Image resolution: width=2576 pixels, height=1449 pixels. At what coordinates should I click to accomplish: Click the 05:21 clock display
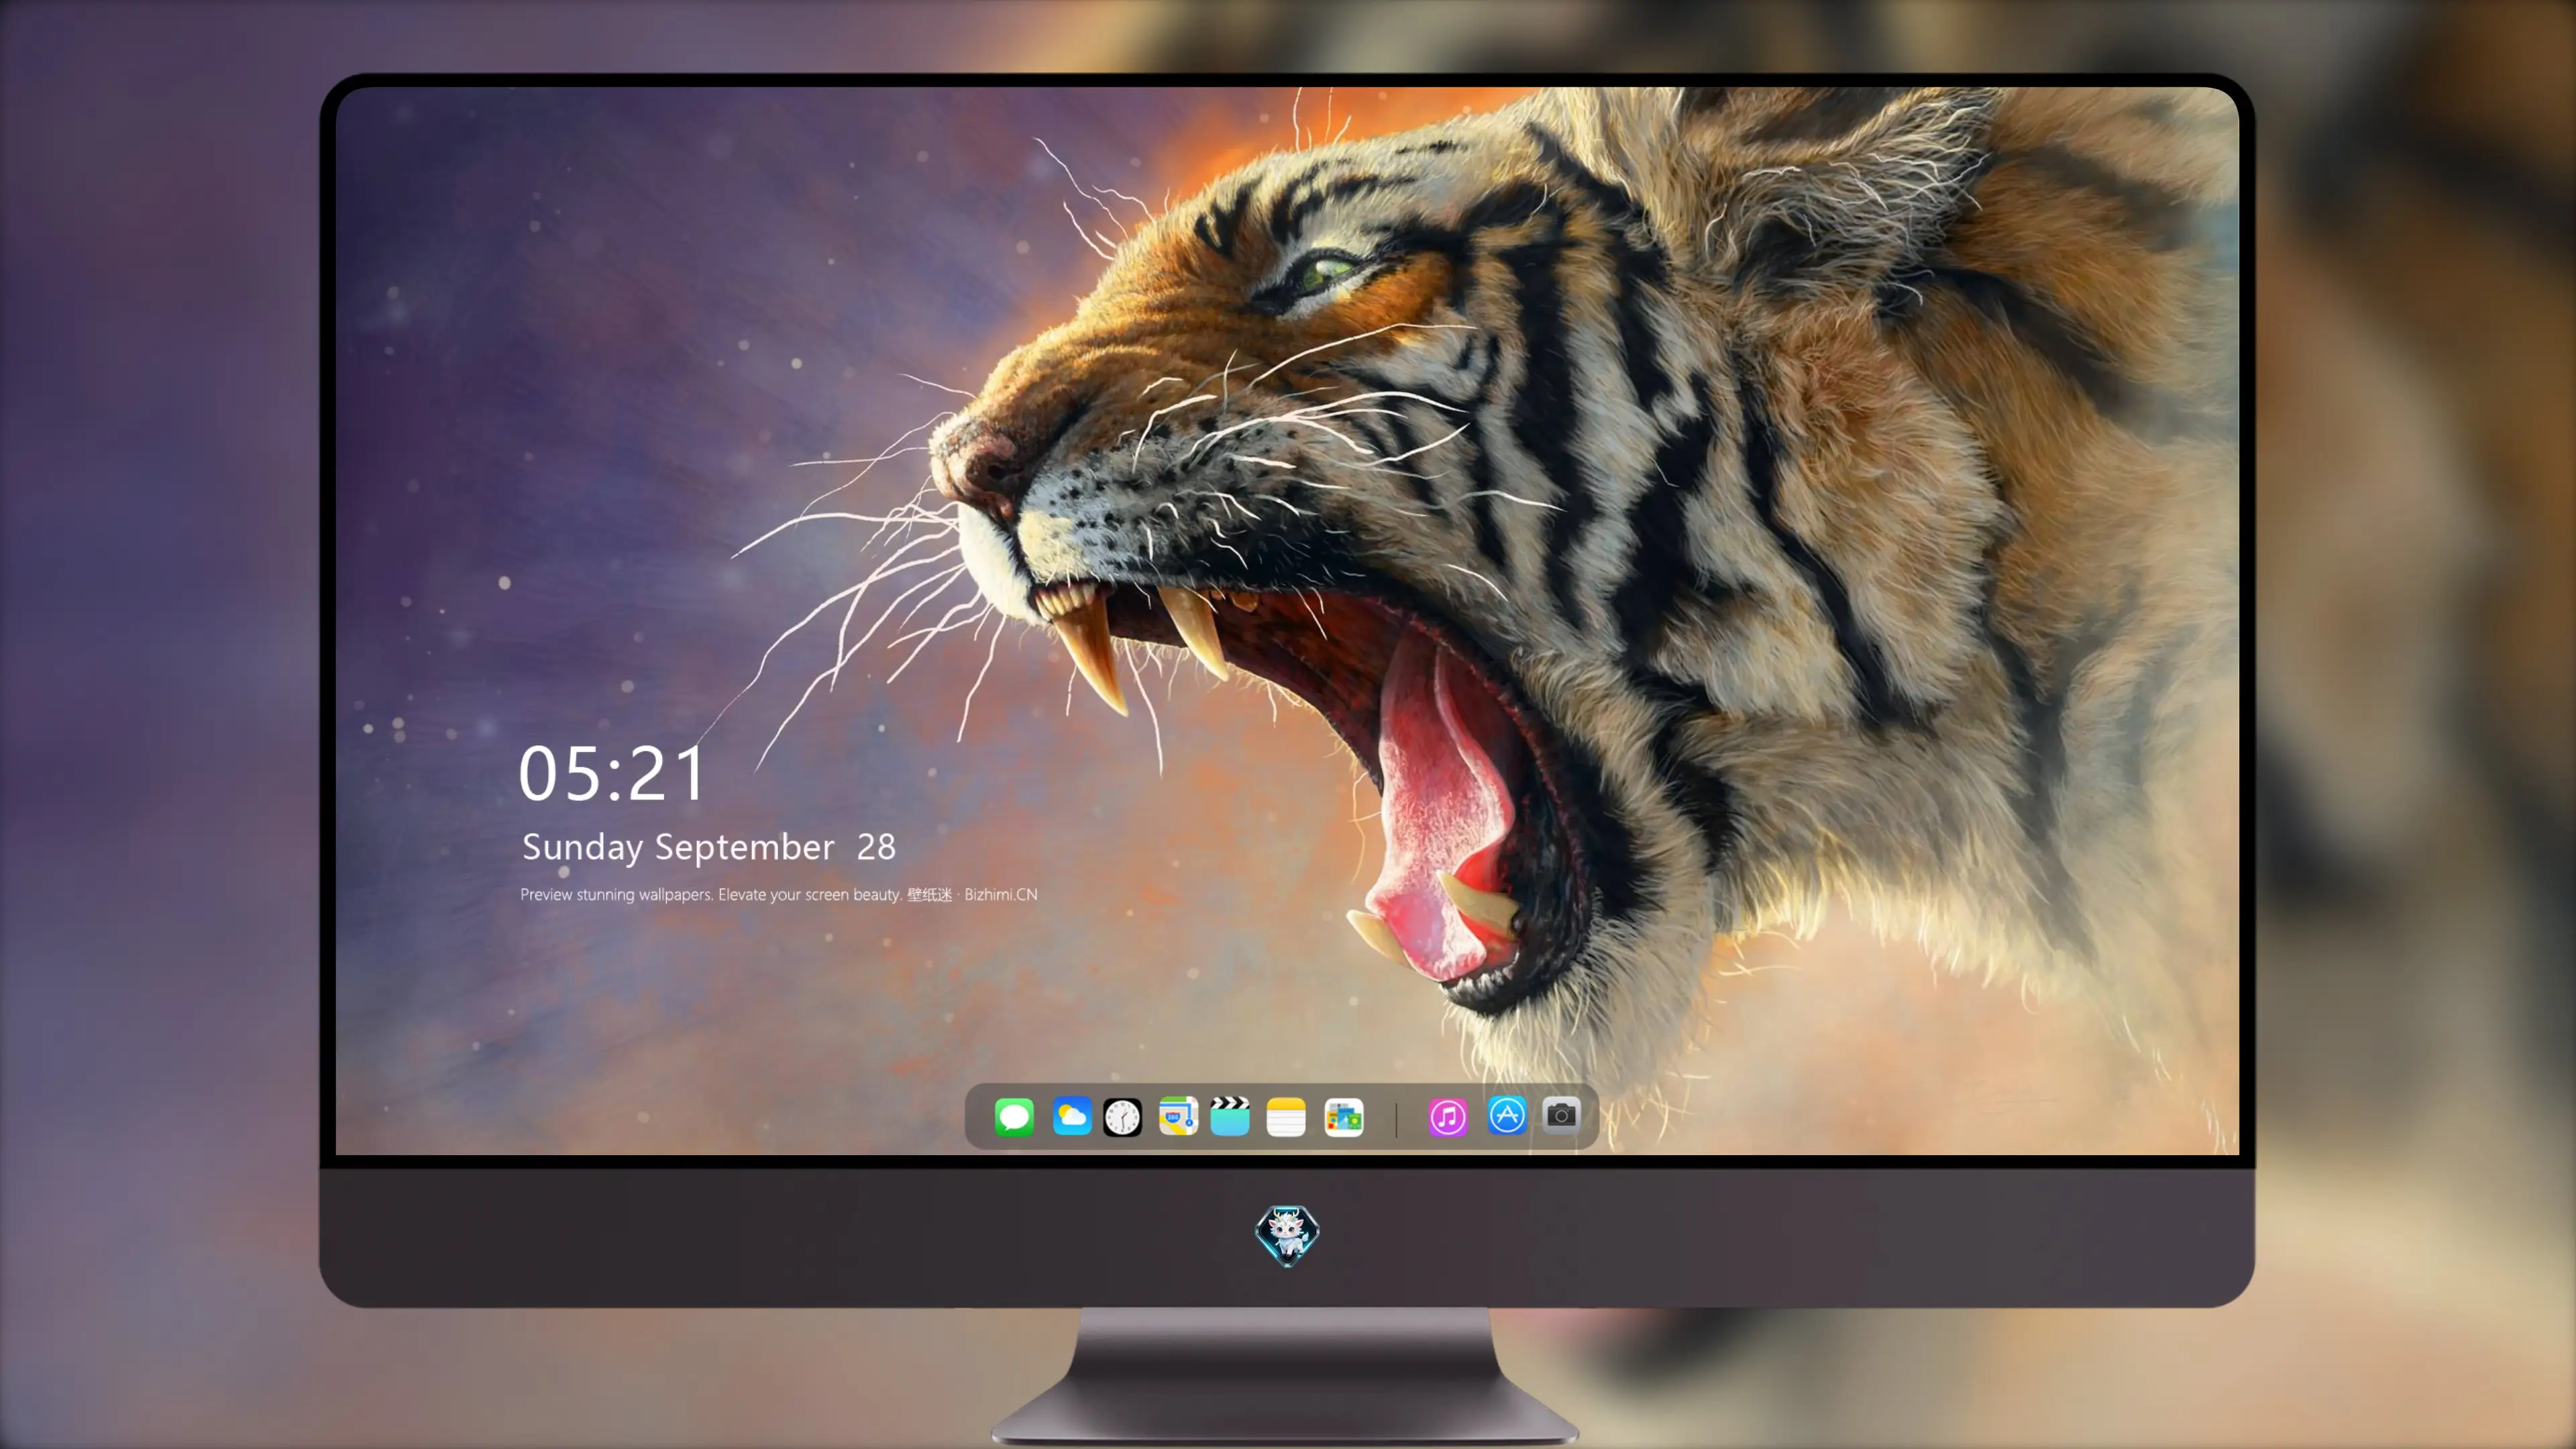(x=612, y=774)
